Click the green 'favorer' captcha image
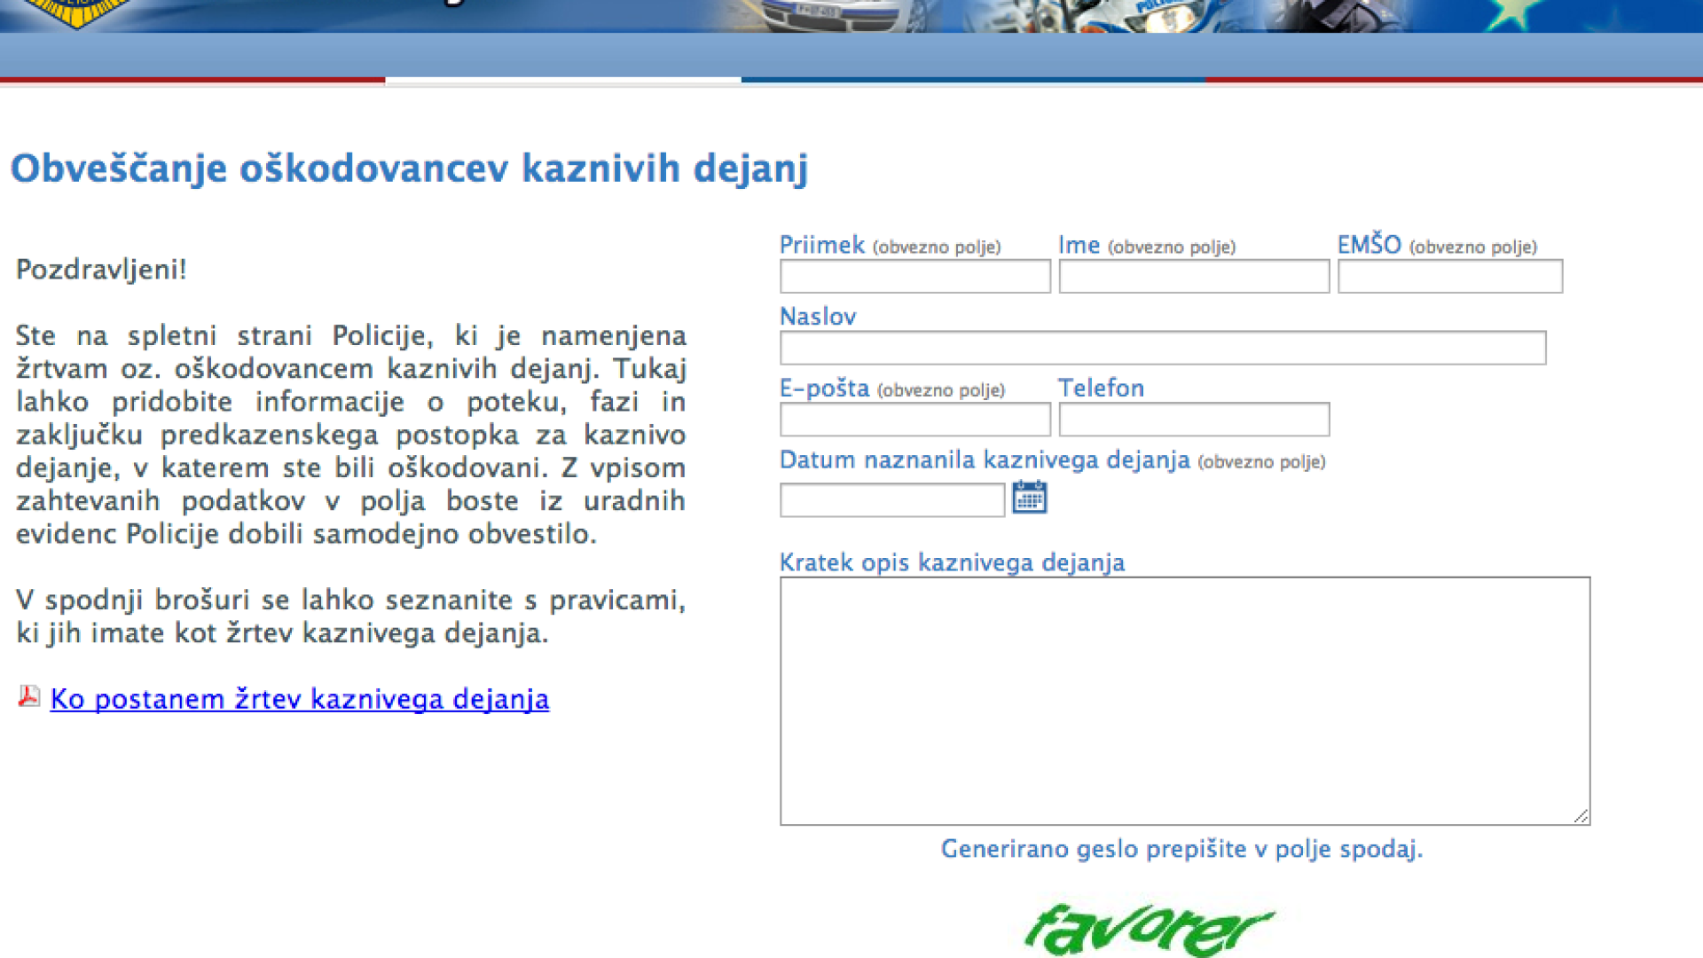The width and height of the screenshot is (1703, 958). (1148, 930)
